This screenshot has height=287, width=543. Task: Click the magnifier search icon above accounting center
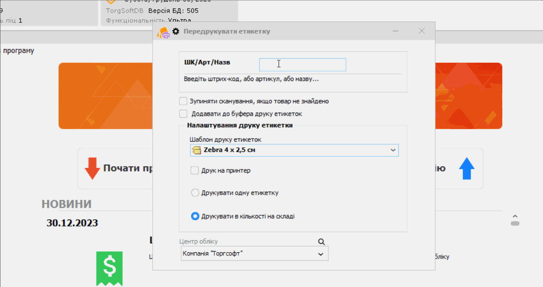pyautogui.click(x=321, y=242)
